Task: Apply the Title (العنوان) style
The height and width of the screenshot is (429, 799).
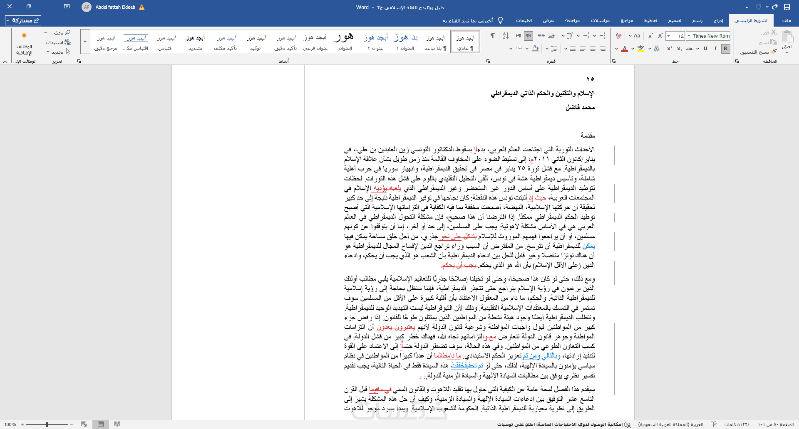Action: coord(345,42)
